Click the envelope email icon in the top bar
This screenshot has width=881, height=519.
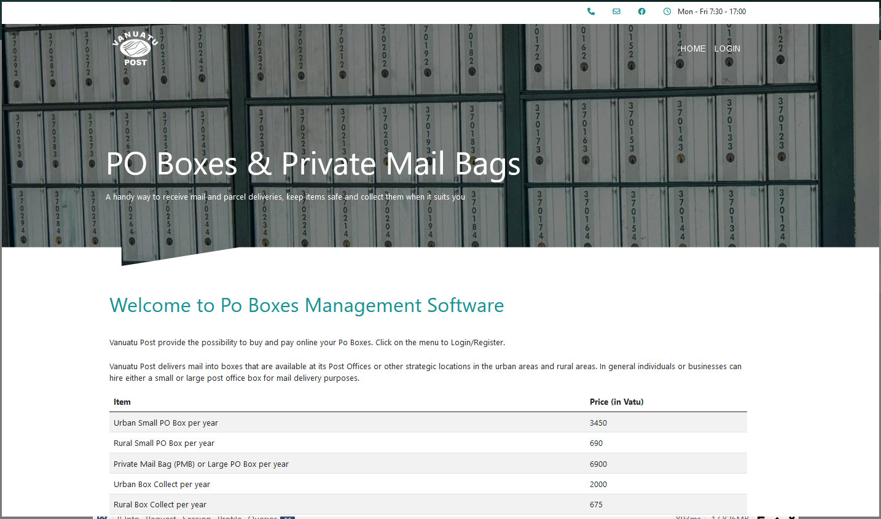(x=616, y=11)
